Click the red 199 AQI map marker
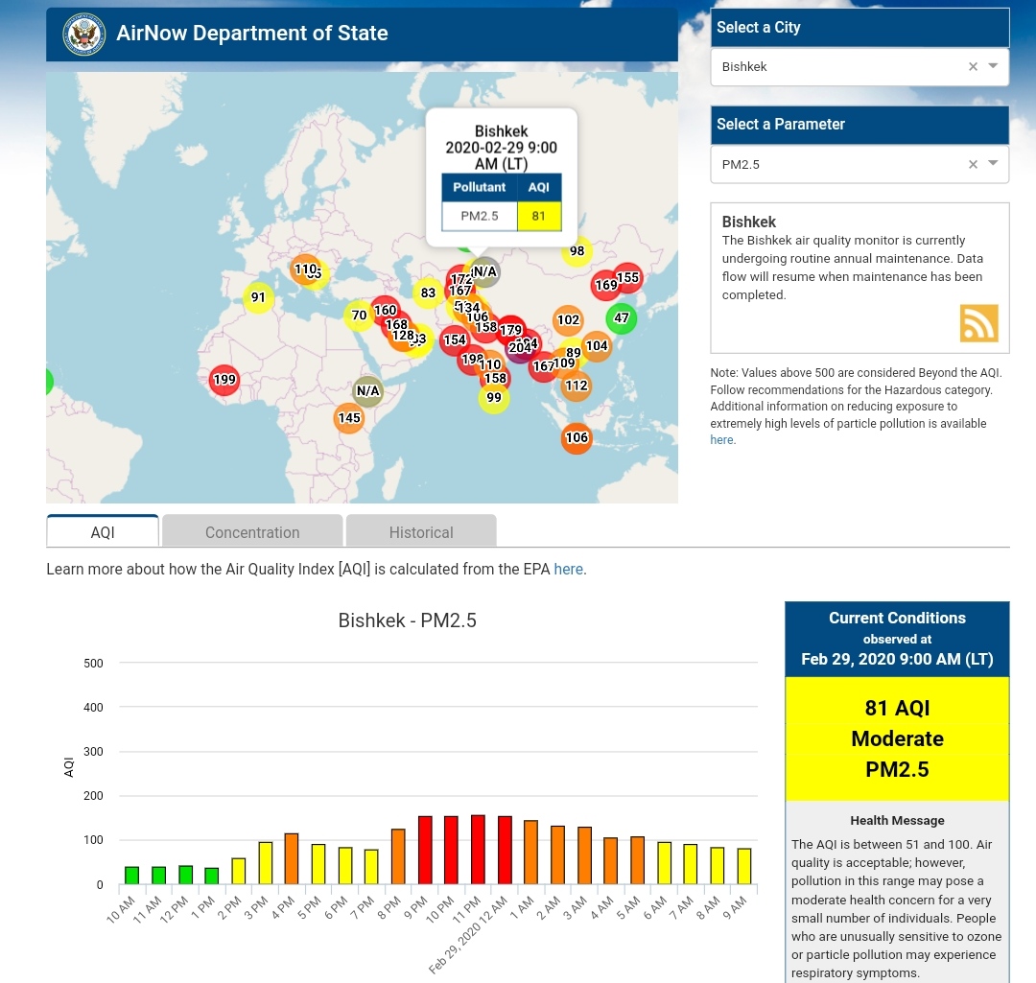 [224, 380]
